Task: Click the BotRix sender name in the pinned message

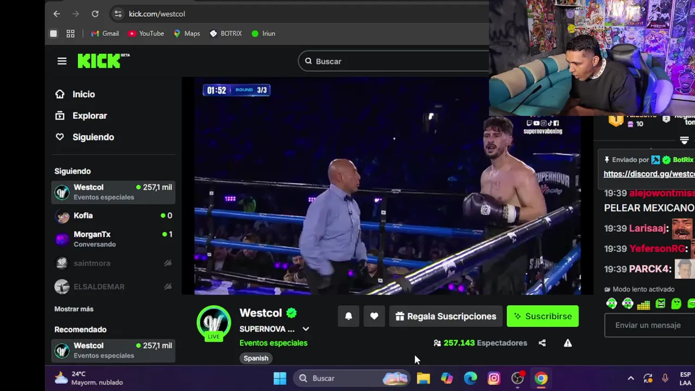Action: pyautogui.click(x=683, y=160)
